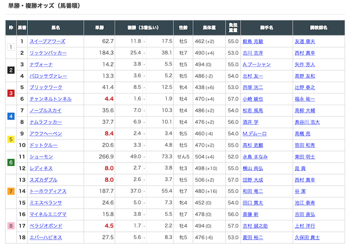350x247 pixels.
Task: Click the blue frame number 4 badge
Action: (x=10, y=116)
